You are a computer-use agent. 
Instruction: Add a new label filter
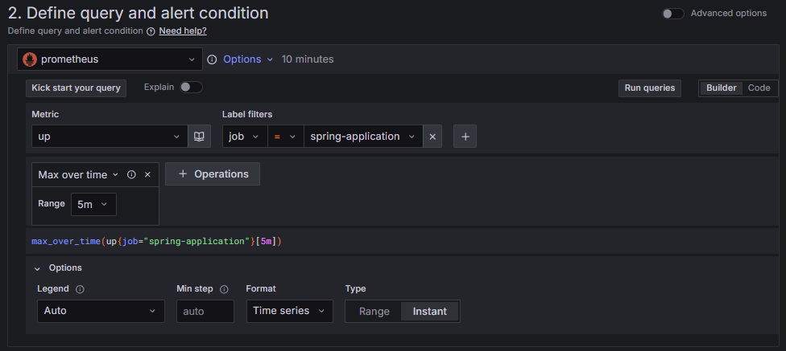point(465,137)
